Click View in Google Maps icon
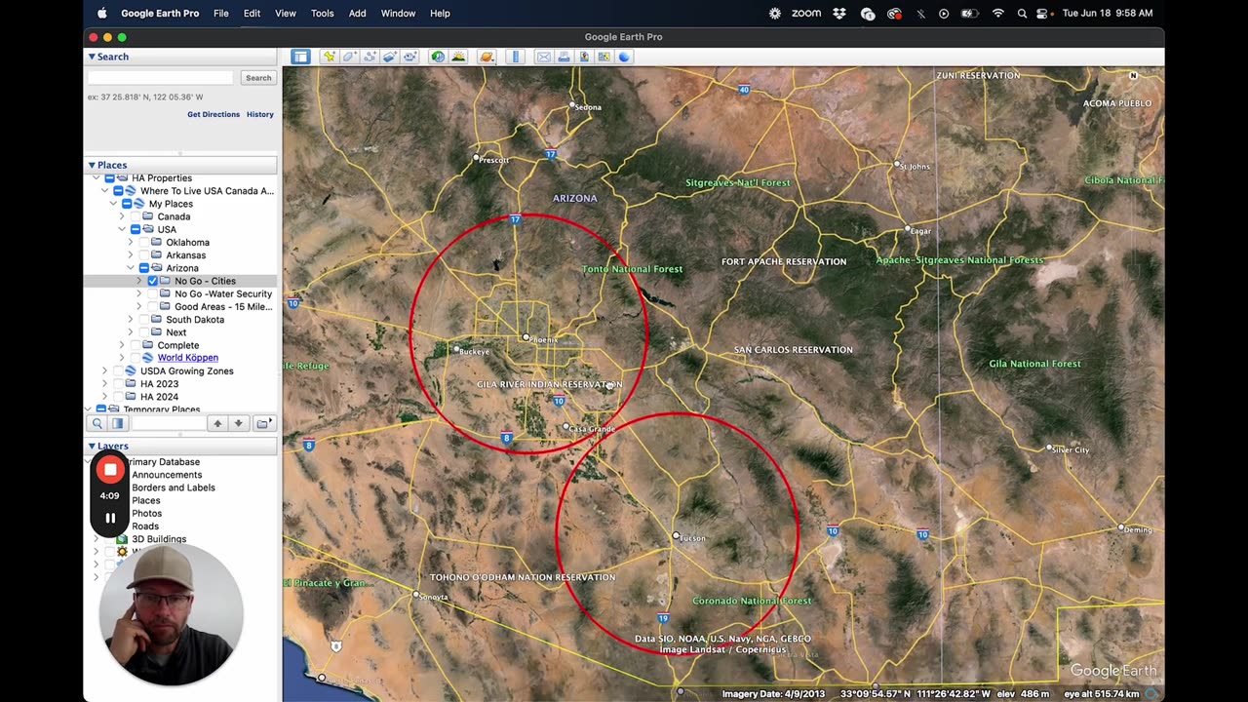1248x702 pixels. click(604, 57)
